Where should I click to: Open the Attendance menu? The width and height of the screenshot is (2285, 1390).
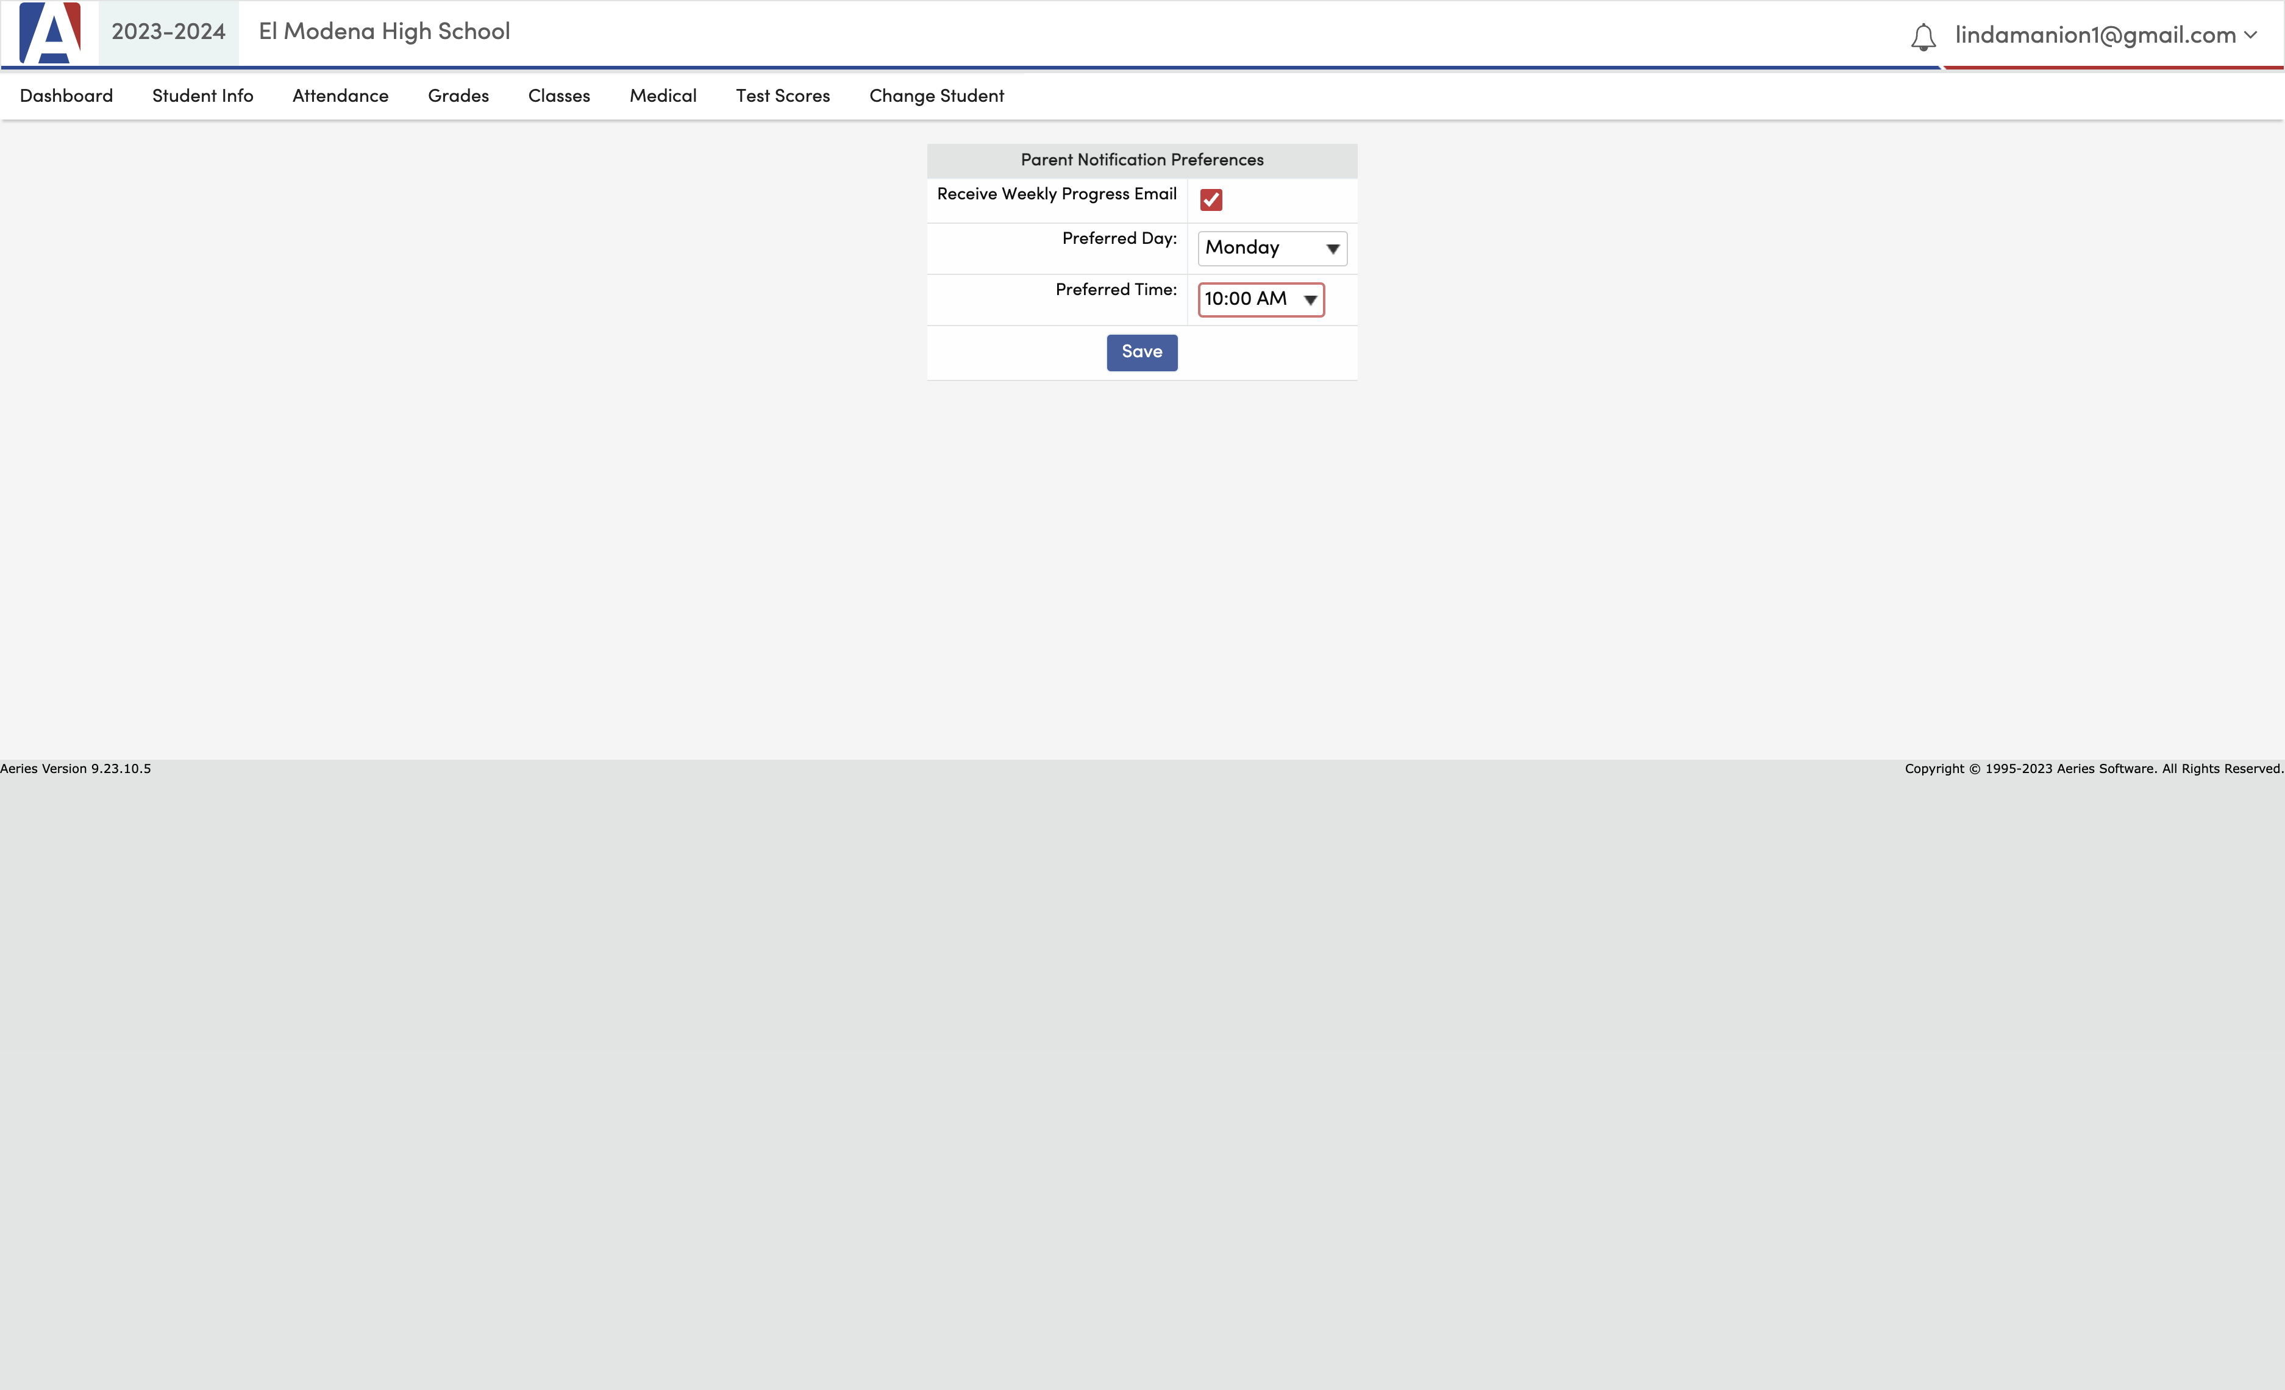pyautogui.click(x=340, y=96)
